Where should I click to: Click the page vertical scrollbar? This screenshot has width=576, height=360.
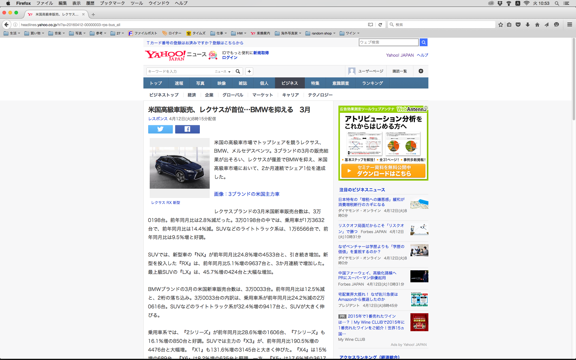coord(574,79)
